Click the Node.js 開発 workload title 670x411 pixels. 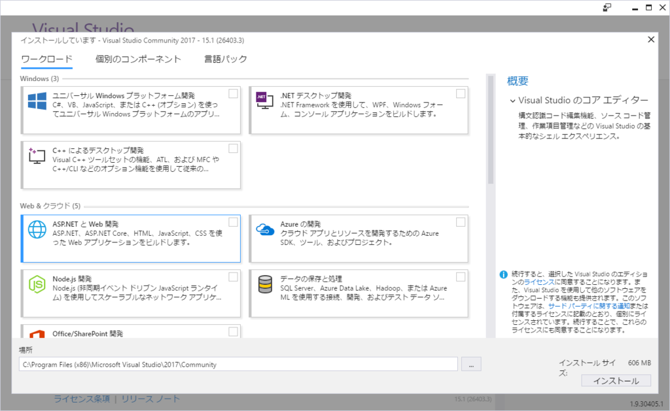coord(72,279)
